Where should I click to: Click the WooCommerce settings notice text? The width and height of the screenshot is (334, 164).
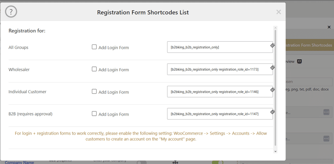141,136
